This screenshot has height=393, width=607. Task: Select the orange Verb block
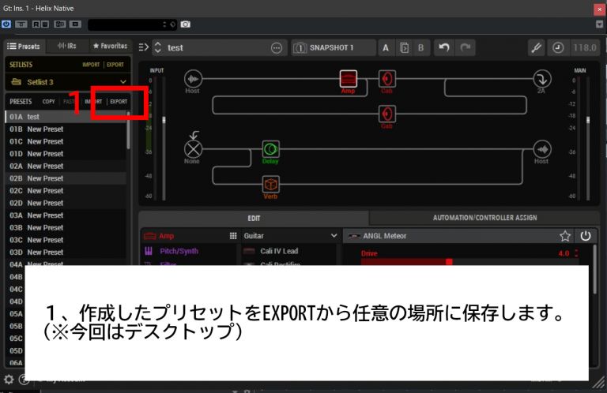[270, 185]
